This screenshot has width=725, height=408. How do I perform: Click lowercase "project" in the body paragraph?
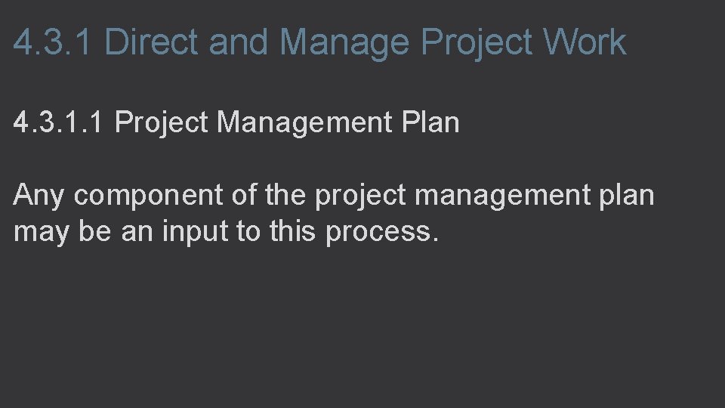click(361, 196)
